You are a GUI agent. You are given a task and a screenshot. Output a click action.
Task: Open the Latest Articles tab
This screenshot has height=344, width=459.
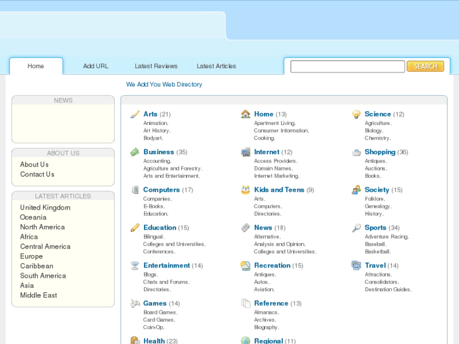tap(217, 66)
